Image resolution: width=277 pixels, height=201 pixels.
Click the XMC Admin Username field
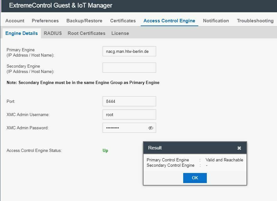[129, 114]
